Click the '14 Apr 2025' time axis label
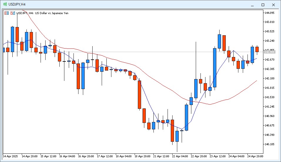281x162 pixels. (x=10, y=156)
